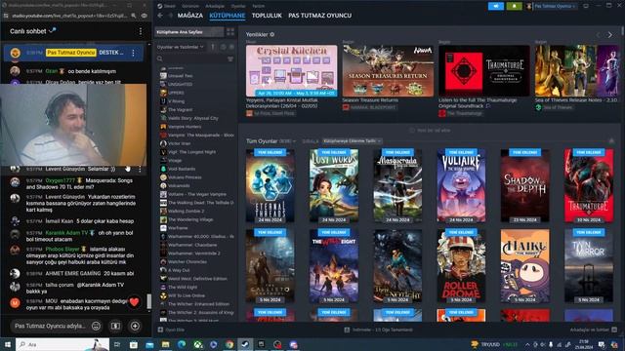Open Steam from the Windows taskbar
This screenshot has height=351, width=625.
pyautogui.click(x=245, y=344)
